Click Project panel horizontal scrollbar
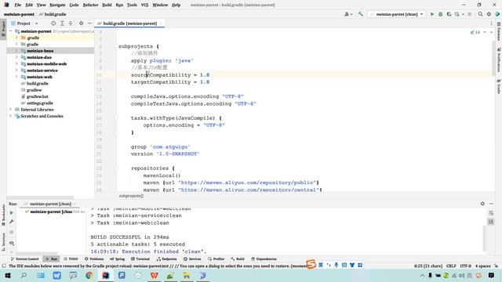502x282 pixels. point(40,197)
